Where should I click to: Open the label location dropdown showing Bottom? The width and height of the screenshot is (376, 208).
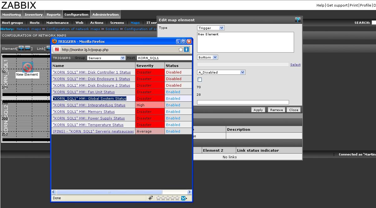[x=208, y=57]
